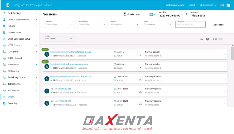This screenshot has height=134, width=234.
Task: Expand MSSQL Control section
Action: pyautogui.click(x=36, y=58)
